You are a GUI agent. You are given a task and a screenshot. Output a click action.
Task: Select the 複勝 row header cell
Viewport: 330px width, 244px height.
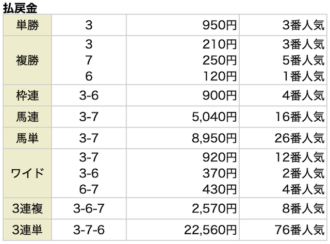[x=27, y=60]
